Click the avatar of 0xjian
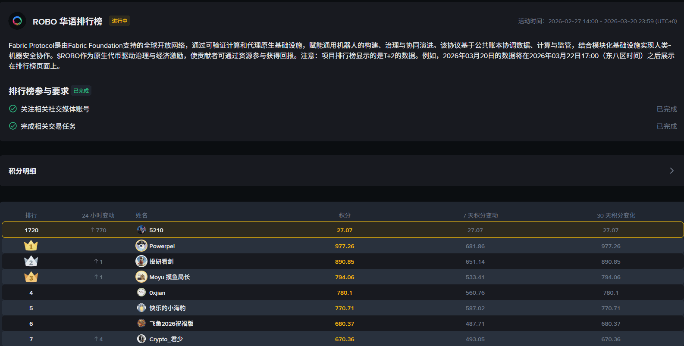The image size is (684, 346). (x=141, y=292)
